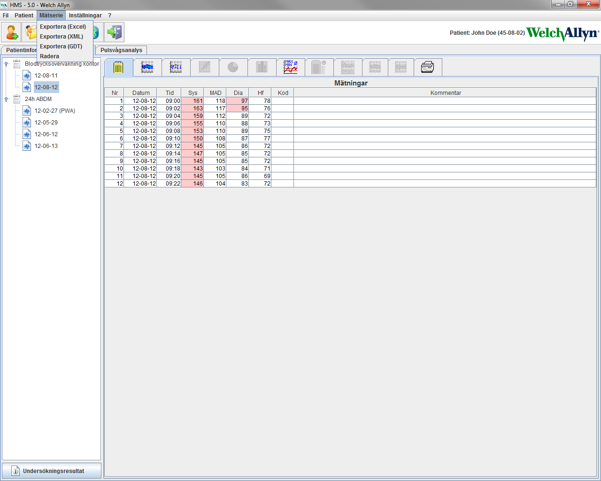Select measurement series 12-05-29

[46, 123]
